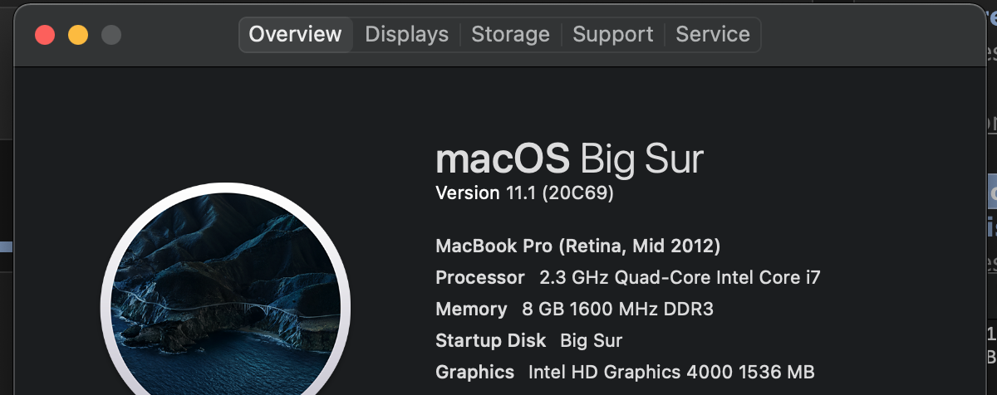
Task: Minimize window with the yellow button
Action: point(78,35)
